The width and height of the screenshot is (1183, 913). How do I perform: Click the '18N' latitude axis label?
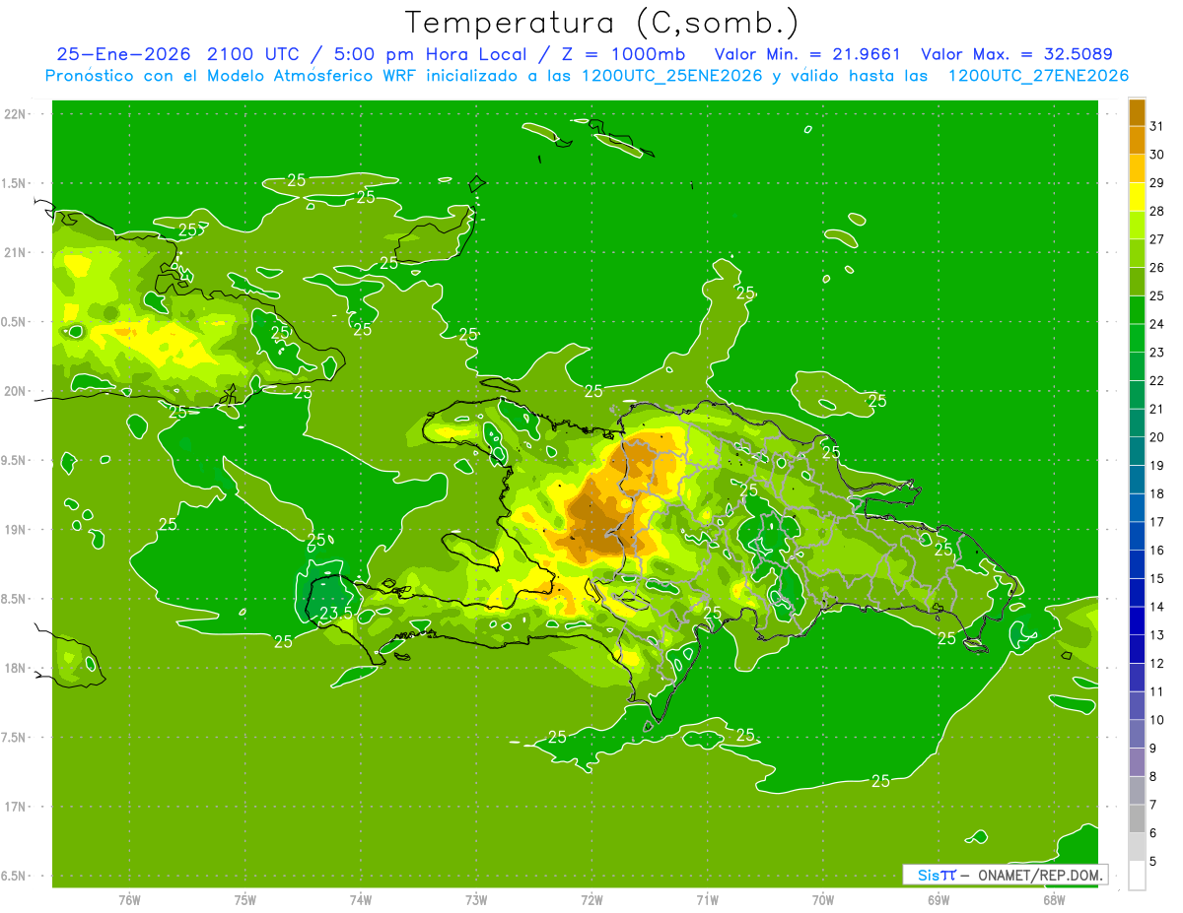(x=16, y=668)
